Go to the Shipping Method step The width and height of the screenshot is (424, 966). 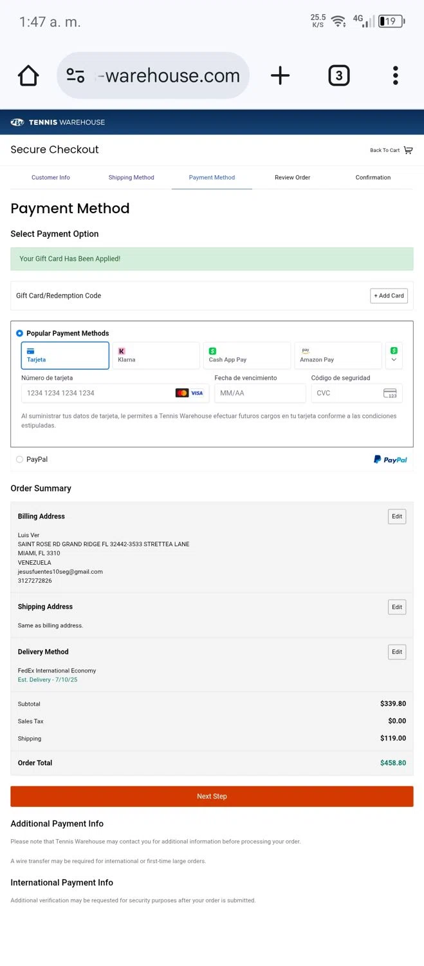pyautogui.click(x=131, y=177)
